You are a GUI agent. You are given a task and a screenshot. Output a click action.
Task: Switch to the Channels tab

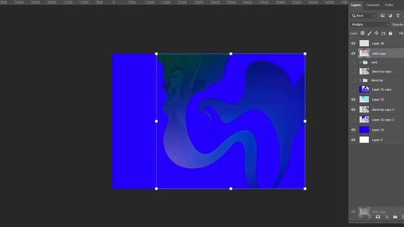(x=372, y=5)
